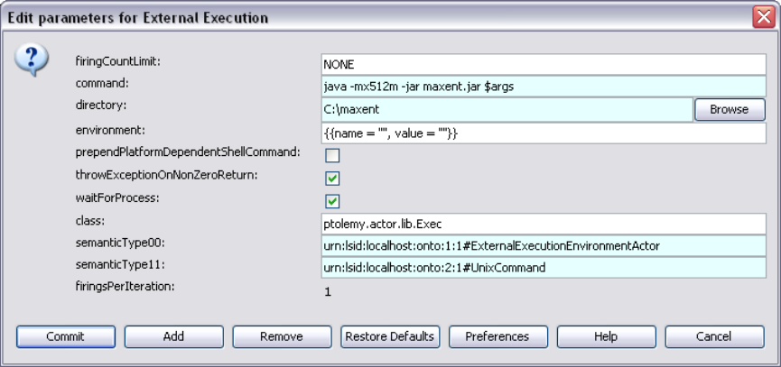Open the Preferences button

497,336
